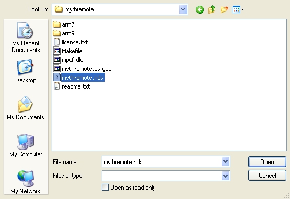Select the arm7 folder name

click(x=68, y=24)
